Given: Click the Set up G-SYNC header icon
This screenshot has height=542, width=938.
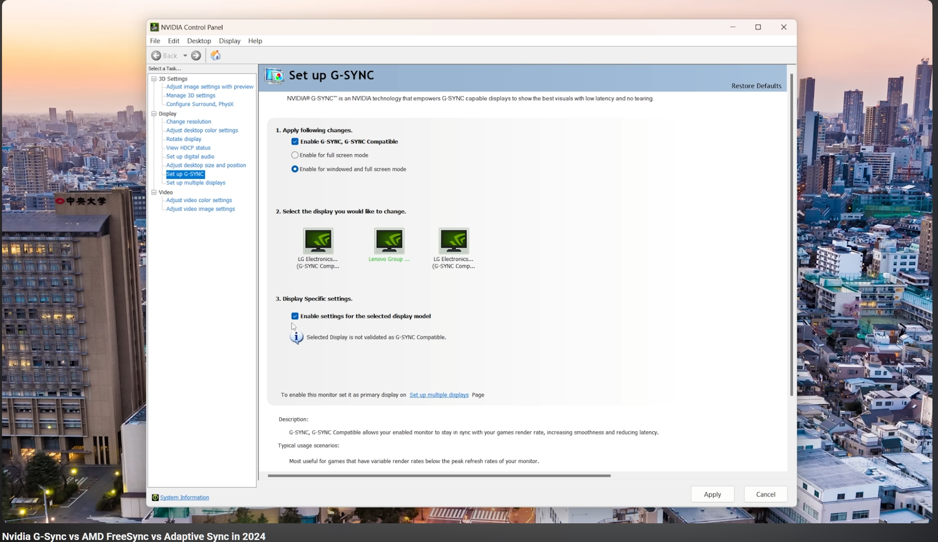Looking at the screenshot, I should [x=275, y=76].
